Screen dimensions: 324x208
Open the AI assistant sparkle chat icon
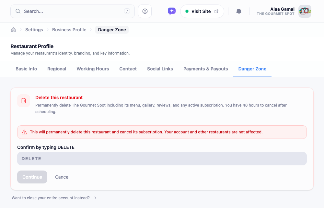point(171,11)
